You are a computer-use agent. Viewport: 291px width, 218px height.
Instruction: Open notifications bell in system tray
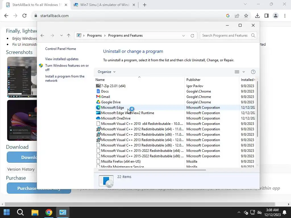[x=284, y=212]
